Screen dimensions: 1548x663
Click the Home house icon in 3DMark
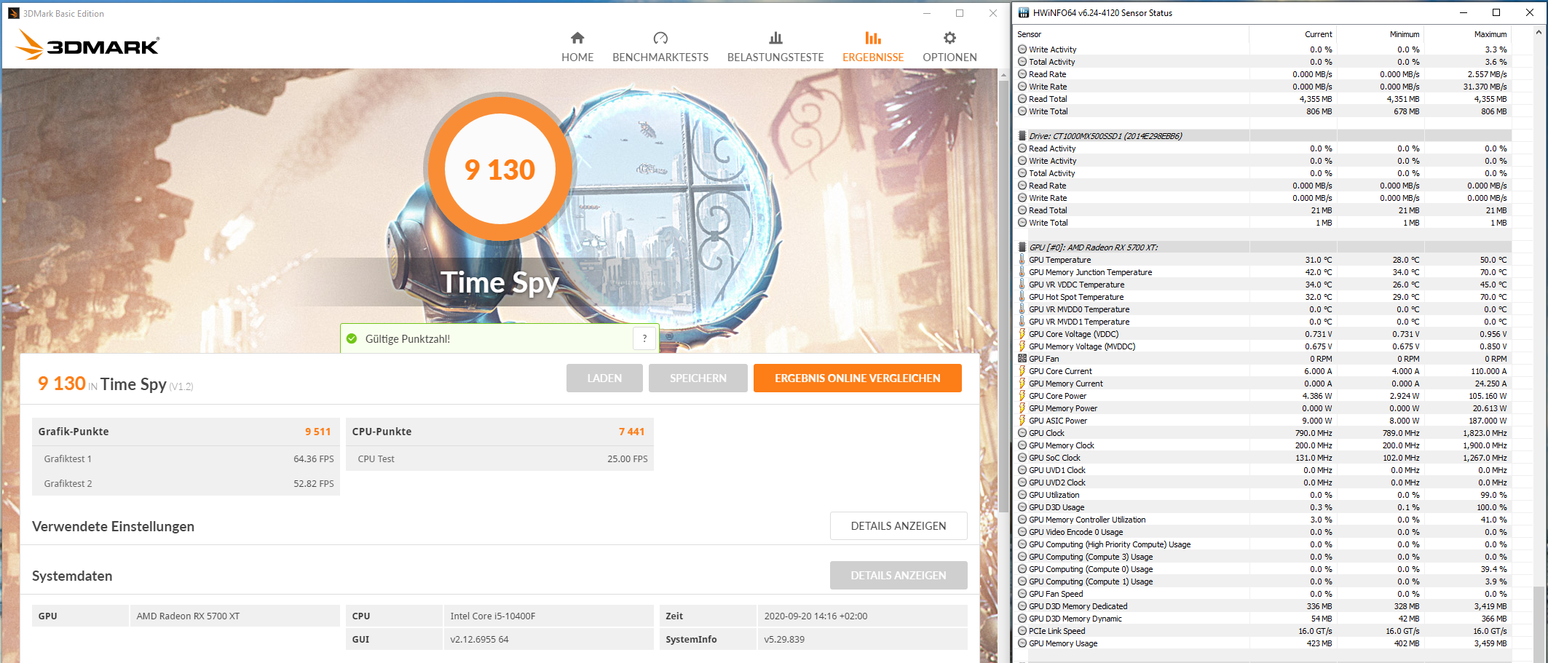pyautogui.click(x=577, y=38)
